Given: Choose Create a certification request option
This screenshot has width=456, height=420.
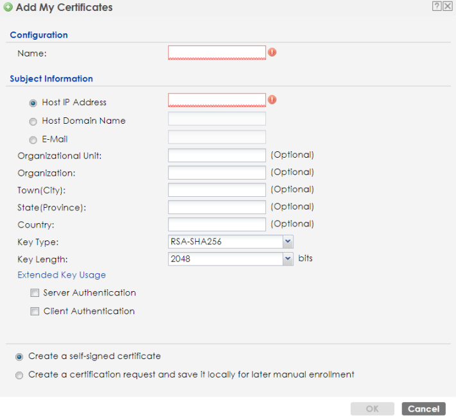Looking at the screenshot, I should pyautogui.click(x=19, y=375).
